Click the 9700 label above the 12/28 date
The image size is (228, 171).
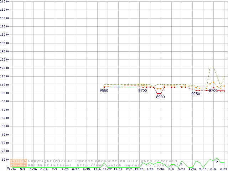(142, 91)
